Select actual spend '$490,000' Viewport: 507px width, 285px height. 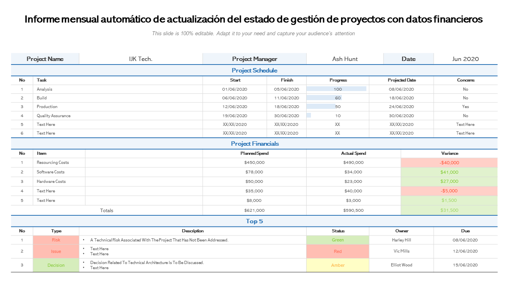(353, 163)
